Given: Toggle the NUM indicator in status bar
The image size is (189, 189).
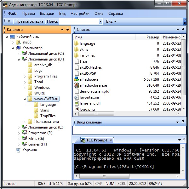Looking at the screenshot, I should pyautogui.click(x=110, y=183).
